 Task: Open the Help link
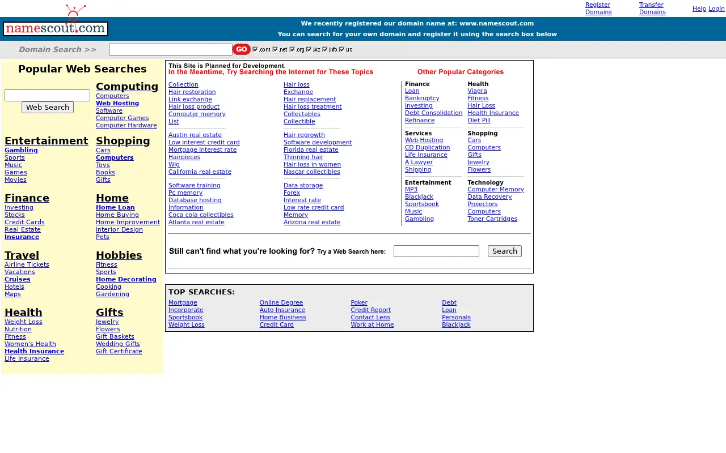click(x=699, y=8)
